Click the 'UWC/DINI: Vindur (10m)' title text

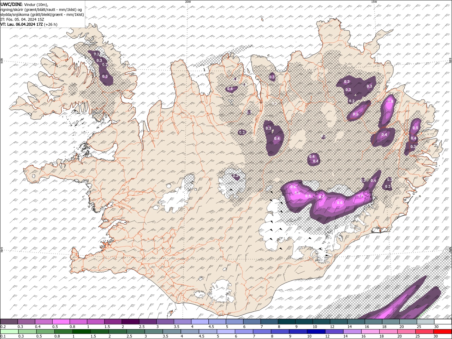[x=24, y=4]
